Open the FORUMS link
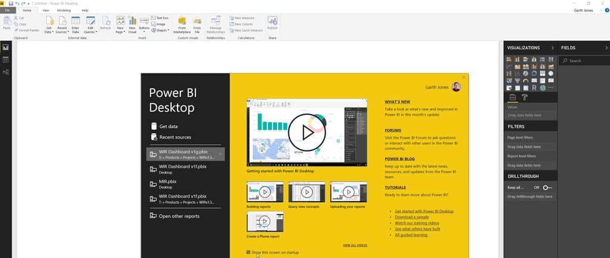 (x=393, y=130)
